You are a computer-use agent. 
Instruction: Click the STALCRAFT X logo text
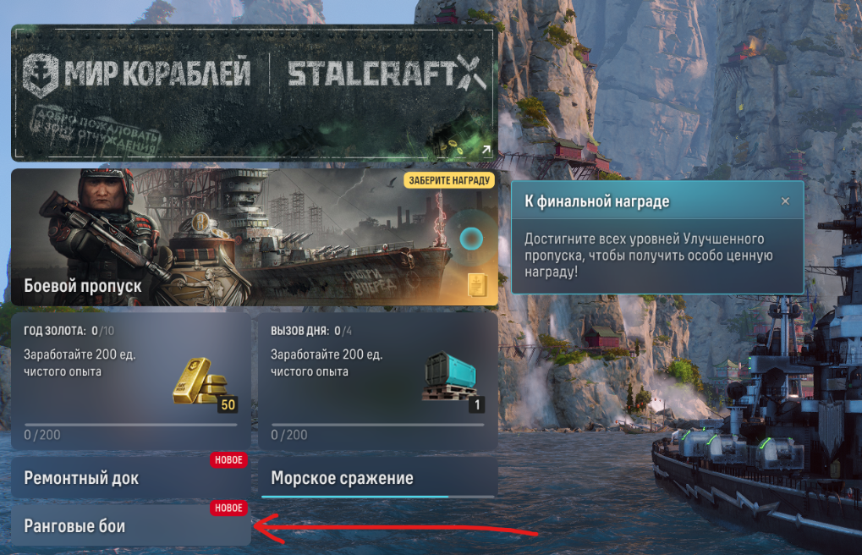(387, 74)
